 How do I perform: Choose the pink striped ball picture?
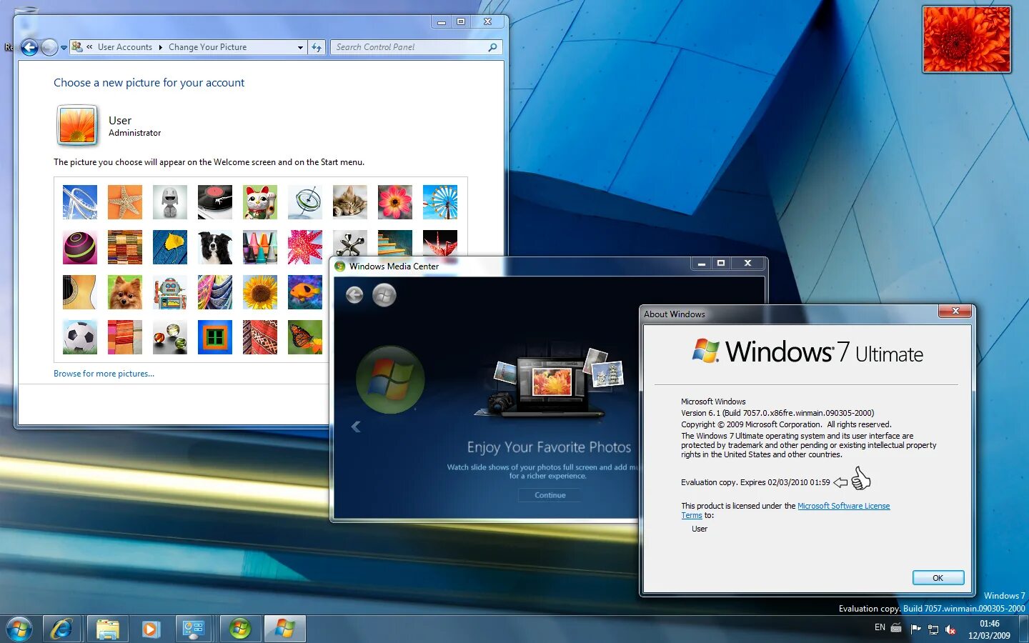coord(79,247)
